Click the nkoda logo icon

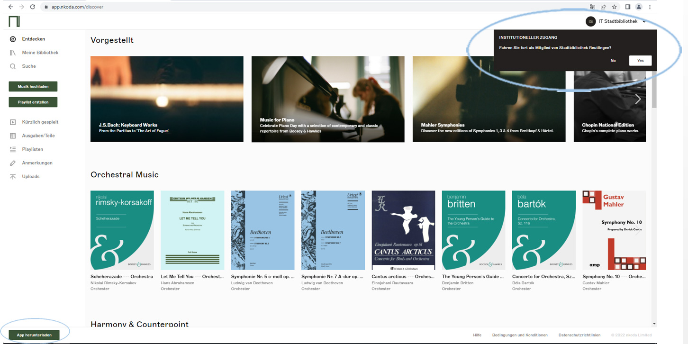(14, 21)
